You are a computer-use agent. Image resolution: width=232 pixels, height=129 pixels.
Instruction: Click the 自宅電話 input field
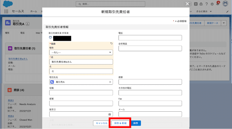click(x=150, y=48)
